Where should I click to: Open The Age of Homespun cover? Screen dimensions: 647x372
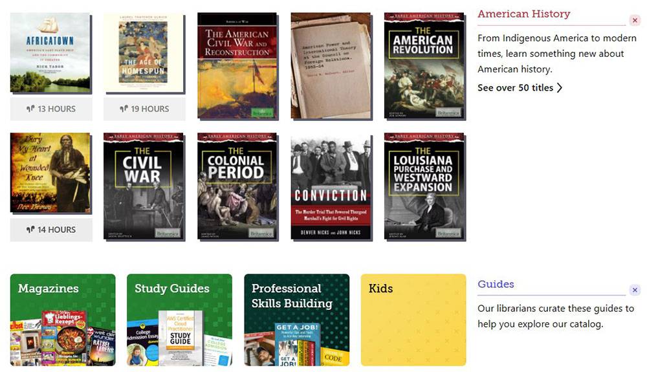[x=143, y=54]
